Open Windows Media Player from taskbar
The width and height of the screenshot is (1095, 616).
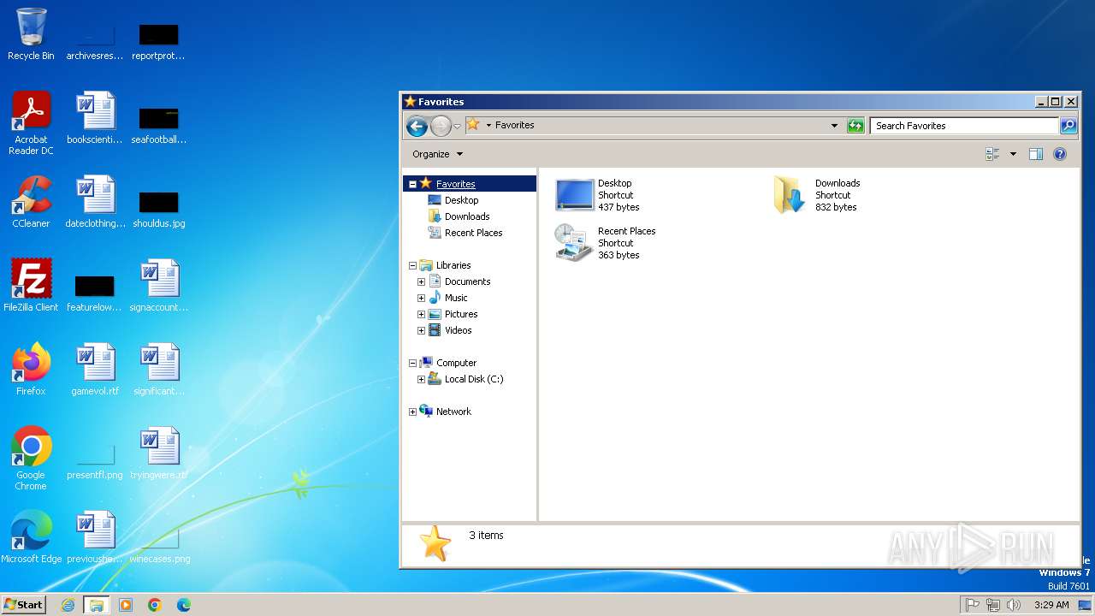click(126, 605)
